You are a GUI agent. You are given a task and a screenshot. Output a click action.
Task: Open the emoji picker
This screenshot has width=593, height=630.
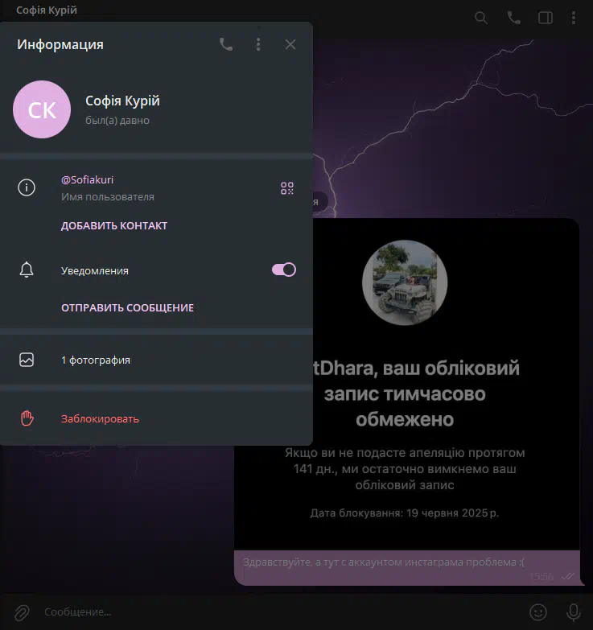point(538,612)
